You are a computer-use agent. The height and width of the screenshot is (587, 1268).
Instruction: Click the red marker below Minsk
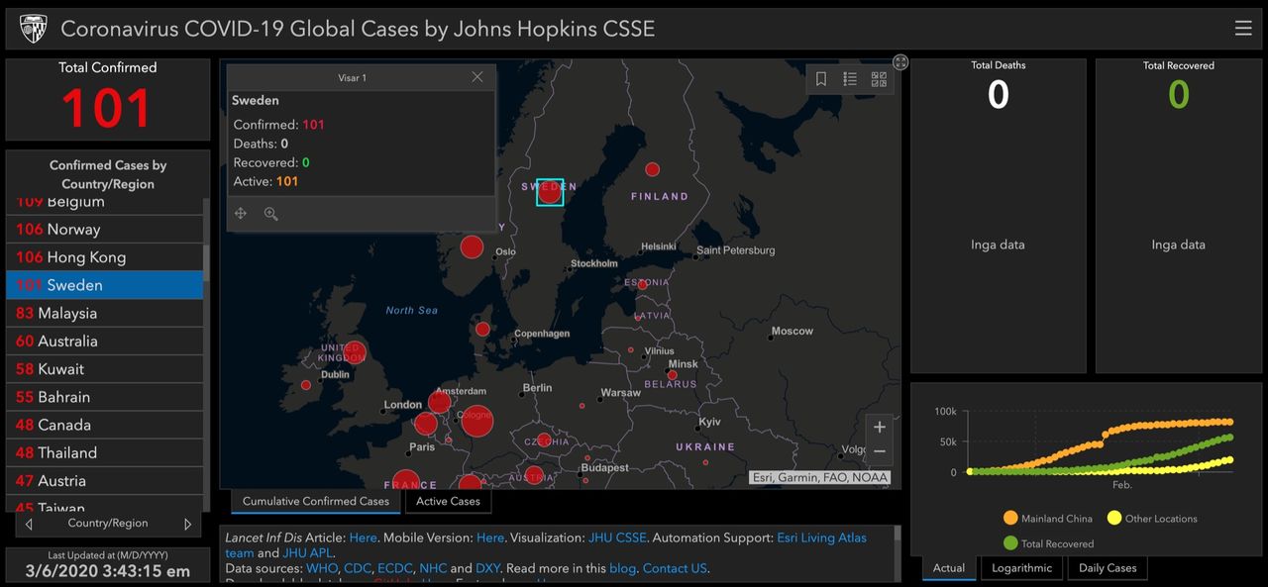tap(673, 375)
